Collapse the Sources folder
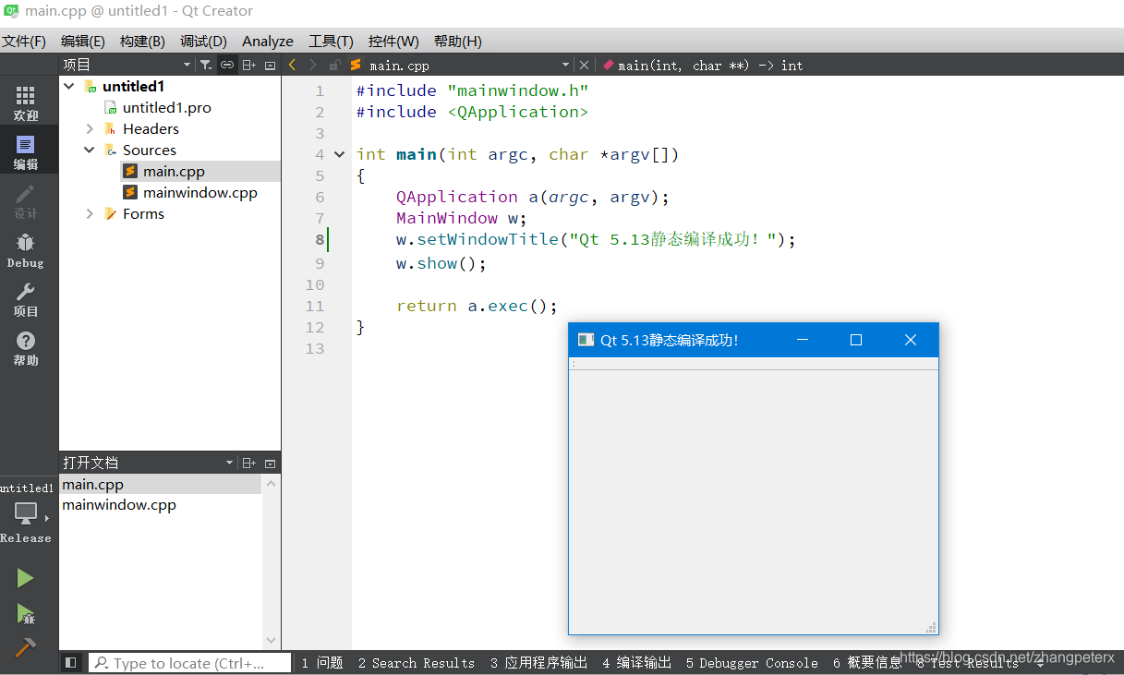This screenshot has width=1124, height=675. pos(90,150)
